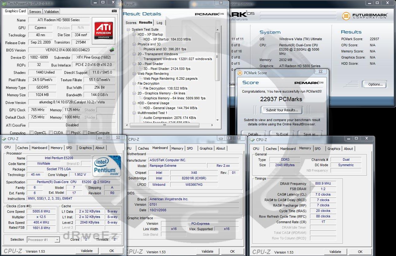Click the Details button in PCMark Score
Viewport: 396px width, 256px height.
click(254, 134)
